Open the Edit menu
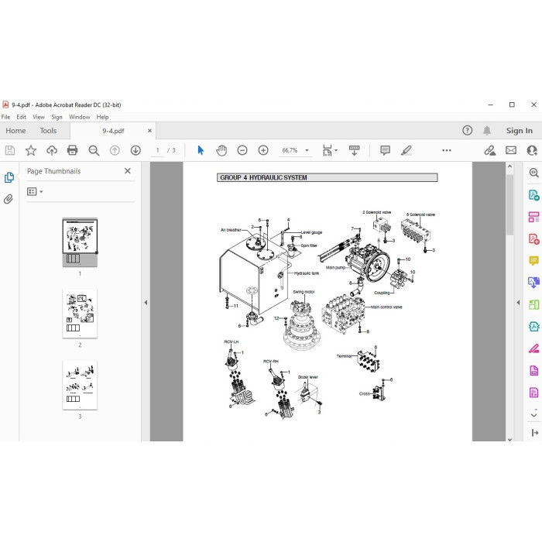Viewport: 542px width, 542px height. click(22, 117)
